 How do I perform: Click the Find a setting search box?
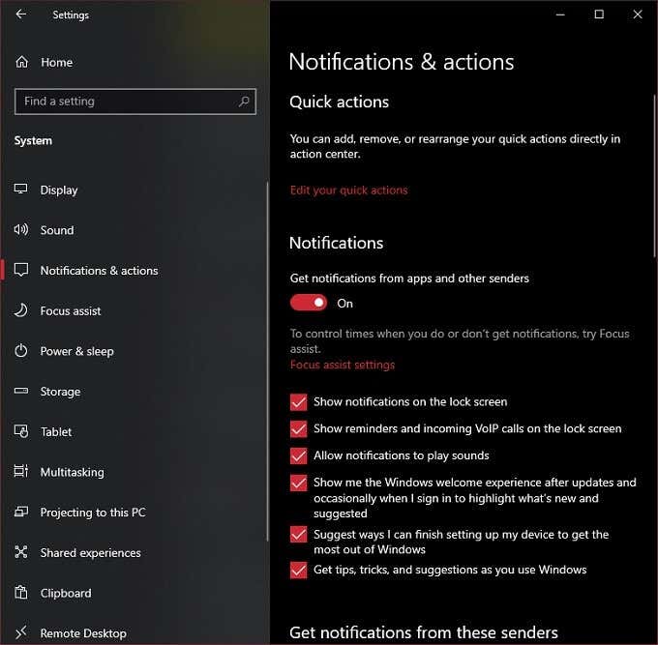[135, 102]
